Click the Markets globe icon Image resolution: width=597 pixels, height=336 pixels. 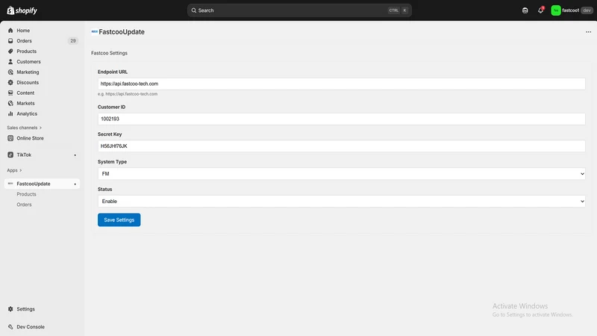(x=10, y=103)
